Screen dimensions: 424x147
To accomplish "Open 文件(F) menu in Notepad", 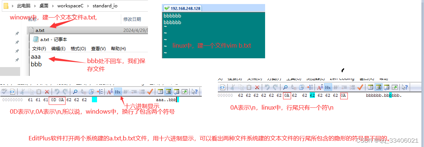I will click(39, 49).
